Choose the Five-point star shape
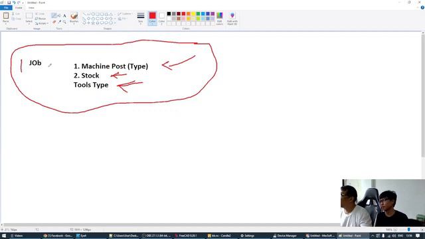425x239 pixels. [x=93, y=23]
